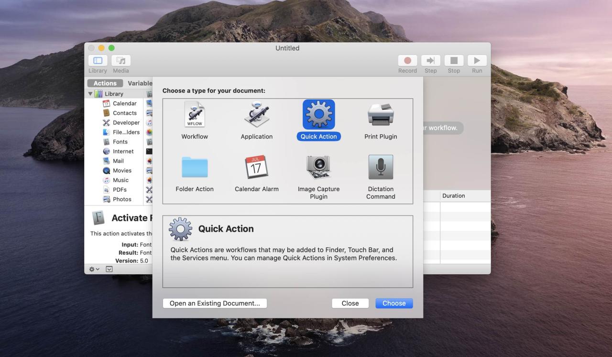Screen dimensions: 612x357
Task: Select the Folder Action type icon
Action: click(x=195, y=168)
